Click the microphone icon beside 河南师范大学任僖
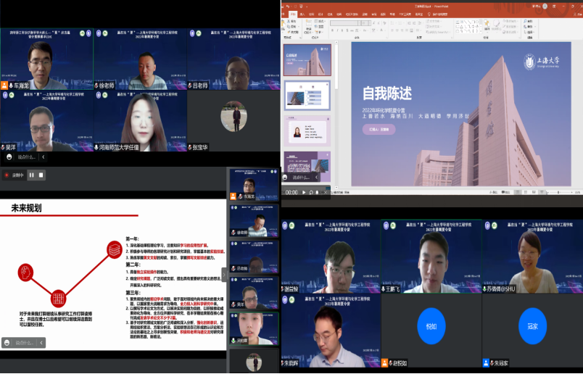The height and width of the screenshot is (374, 583). click(x=96, y=146)
